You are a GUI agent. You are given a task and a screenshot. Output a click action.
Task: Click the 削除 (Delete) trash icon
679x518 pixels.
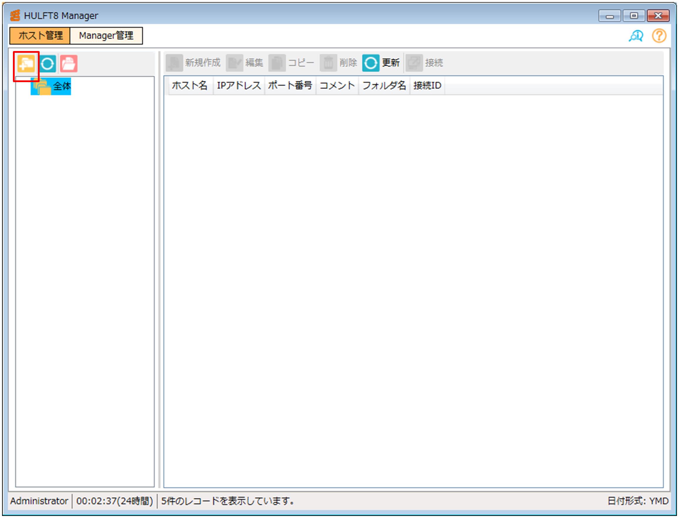pos(328,63)
